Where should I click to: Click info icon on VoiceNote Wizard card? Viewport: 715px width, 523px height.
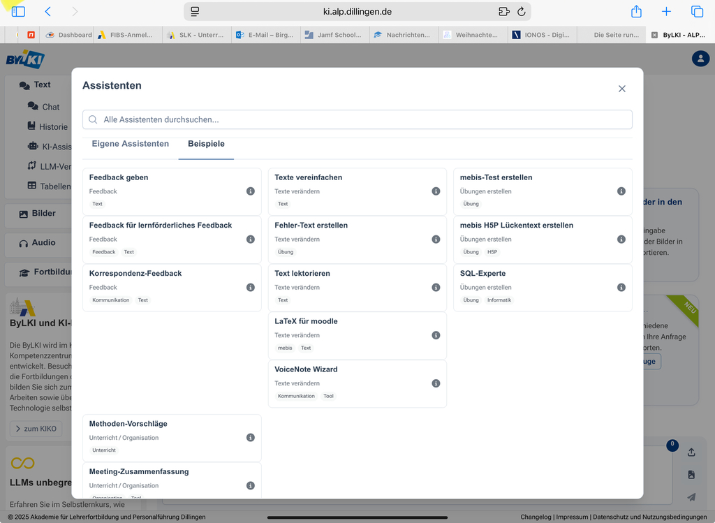click(x=436, y=383)
